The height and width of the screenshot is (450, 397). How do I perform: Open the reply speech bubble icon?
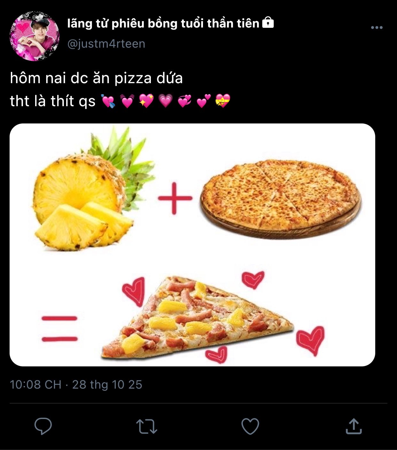click(x=43, y=426)
